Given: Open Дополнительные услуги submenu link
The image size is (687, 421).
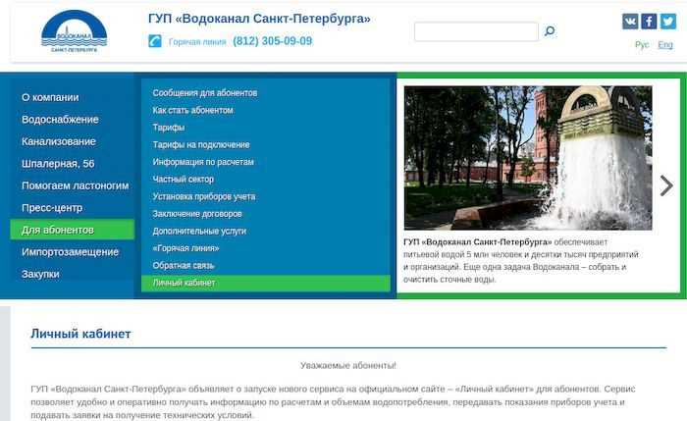Looking at the screenshot, I should pos(199,231).
